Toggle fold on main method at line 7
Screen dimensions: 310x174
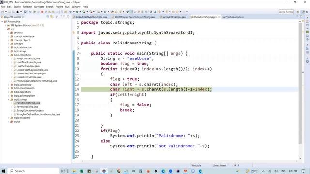tap(80, 53)
